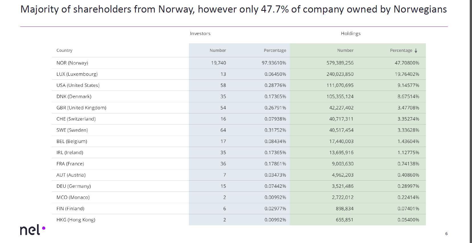Image resolution: width=472 pixels, height=243 pixels.
Task: Click Sweden's investor count 64
Action: (x=223, y=130)
